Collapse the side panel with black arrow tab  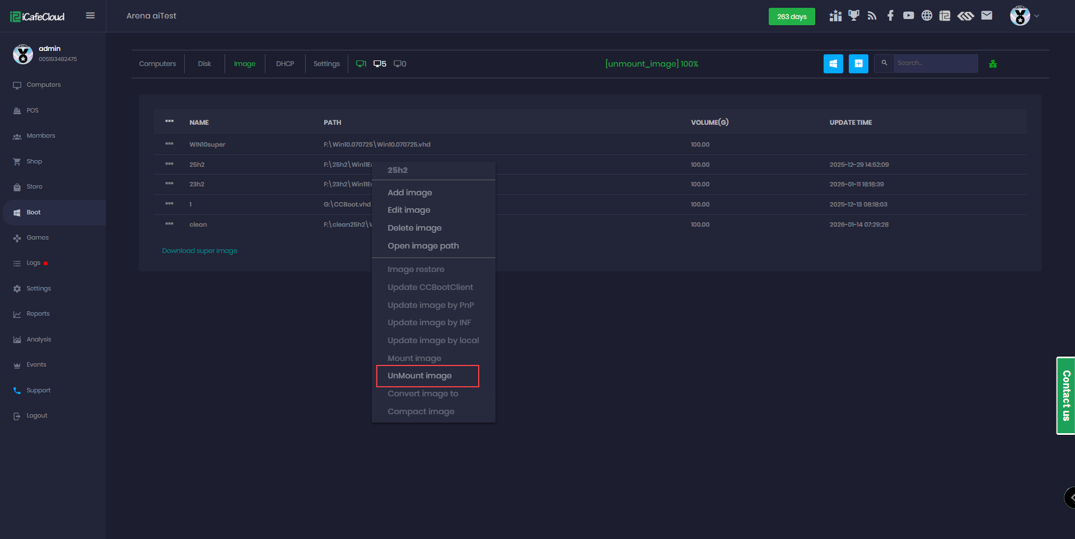(x=1070, y=497)
